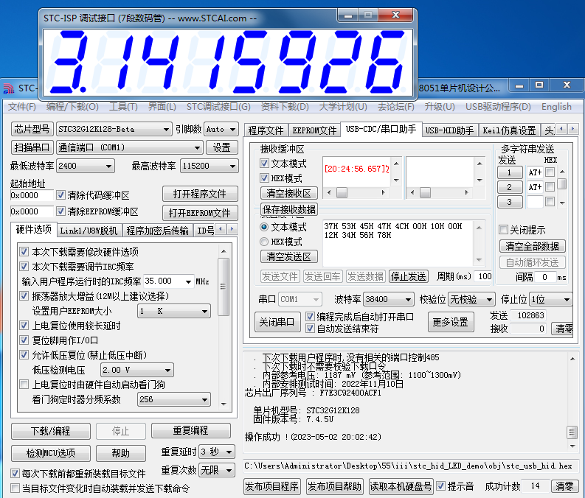Open the 引脚数 Auto dropdown
The height and width of the screenshot is (498, 585).
221,129
